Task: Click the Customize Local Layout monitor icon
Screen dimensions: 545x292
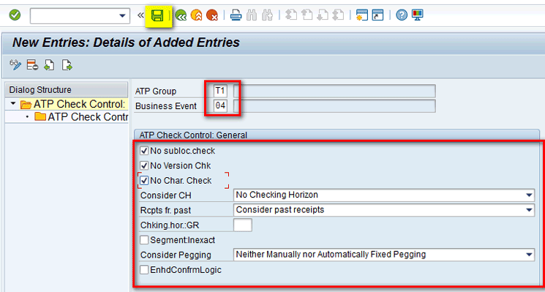Action: point(418,15)
